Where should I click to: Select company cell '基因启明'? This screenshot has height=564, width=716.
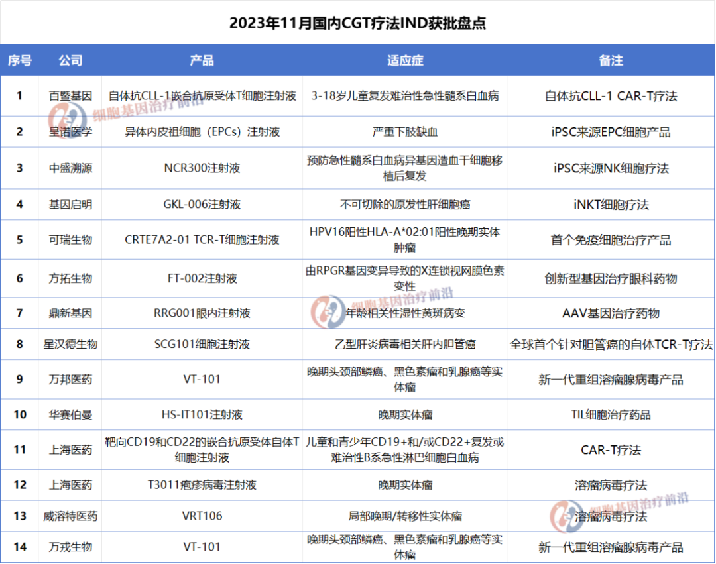pos(70,204)
